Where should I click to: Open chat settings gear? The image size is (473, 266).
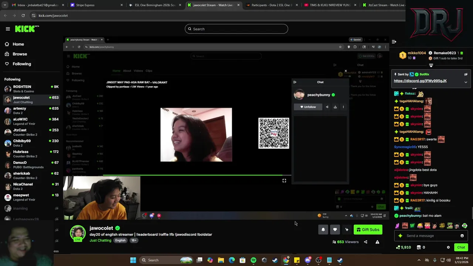point(448,248)
